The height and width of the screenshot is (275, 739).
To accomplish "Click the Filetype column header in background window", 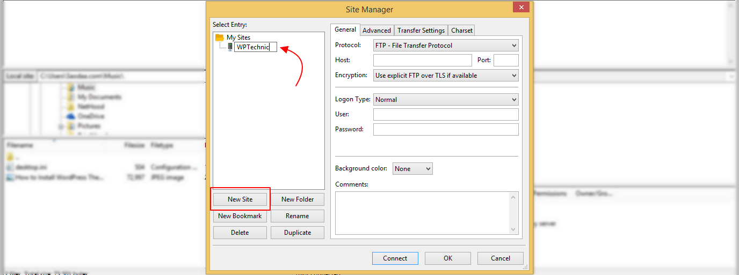I will (x=161, y=145).
